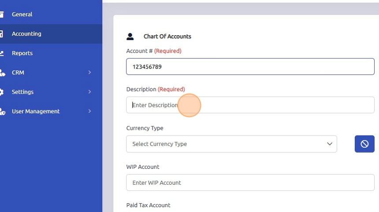Click the Account # (Required) label
Viewport: 379px width, 212px height.
click(154, 51)
